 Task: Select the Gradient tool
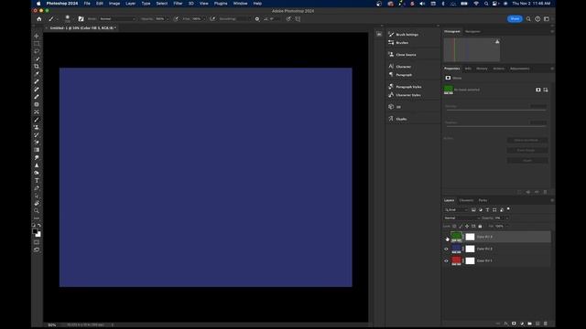37,150
